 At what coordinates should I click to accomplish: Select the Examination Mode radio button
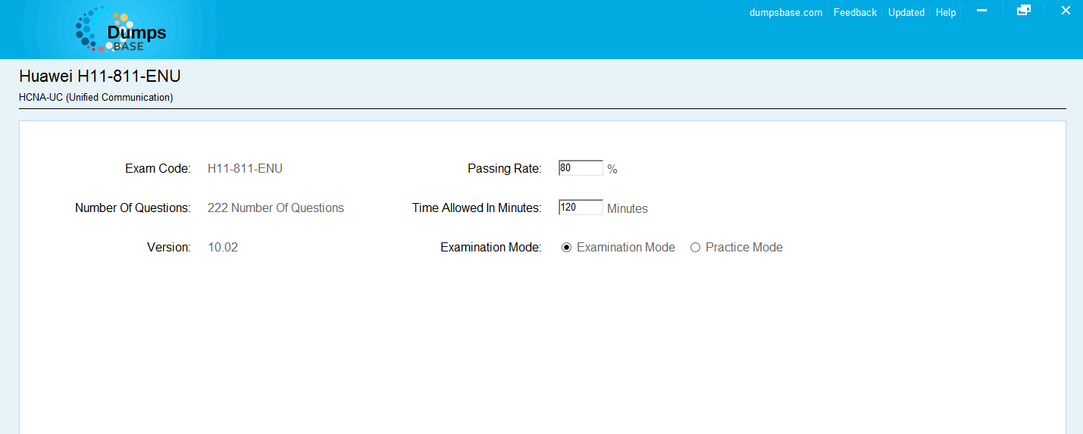tap(567, 248)
